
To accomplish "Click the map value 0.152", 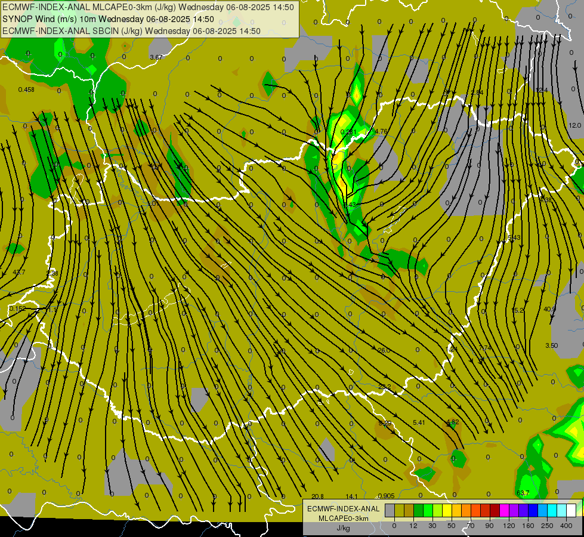I will [x=17, y=308].
